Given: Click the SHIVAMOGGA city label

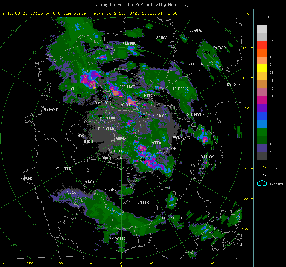Looking at the screenshot, I should (x=119, y=238).
